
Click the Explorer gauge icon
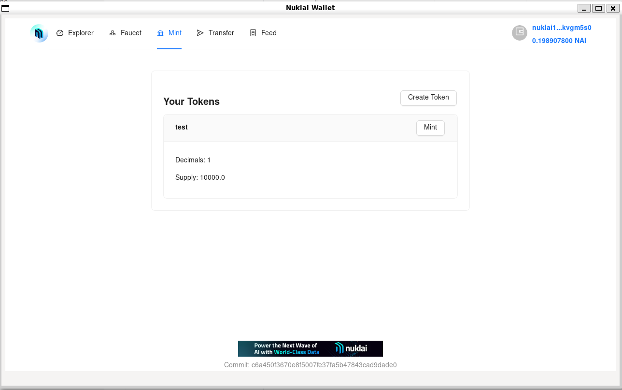60,33
